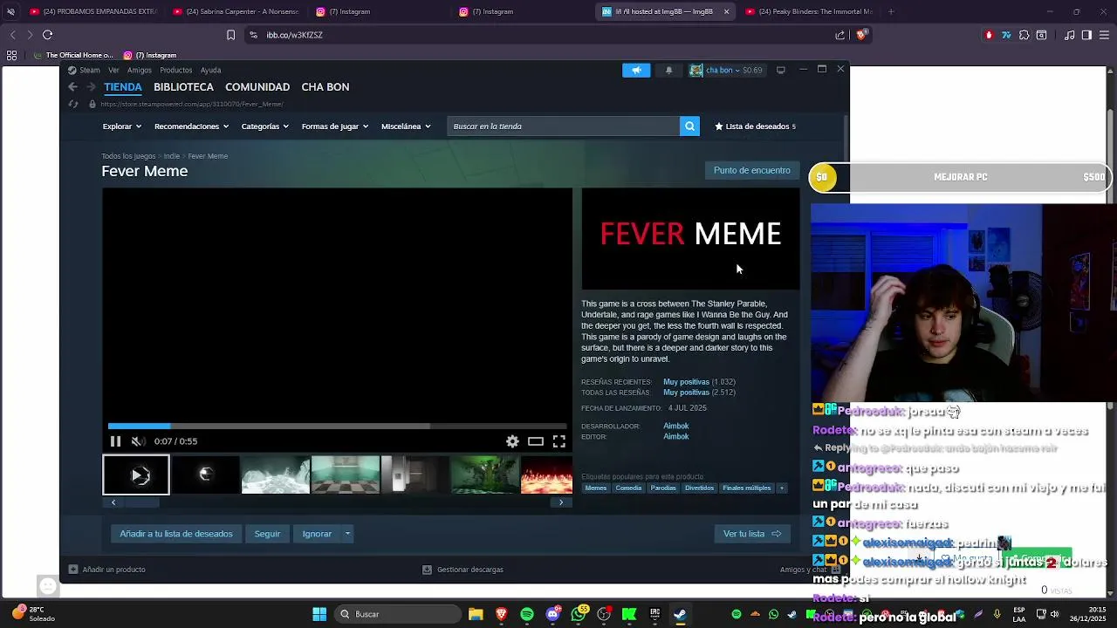Unmute the trailer volume speaker icon

137,441
